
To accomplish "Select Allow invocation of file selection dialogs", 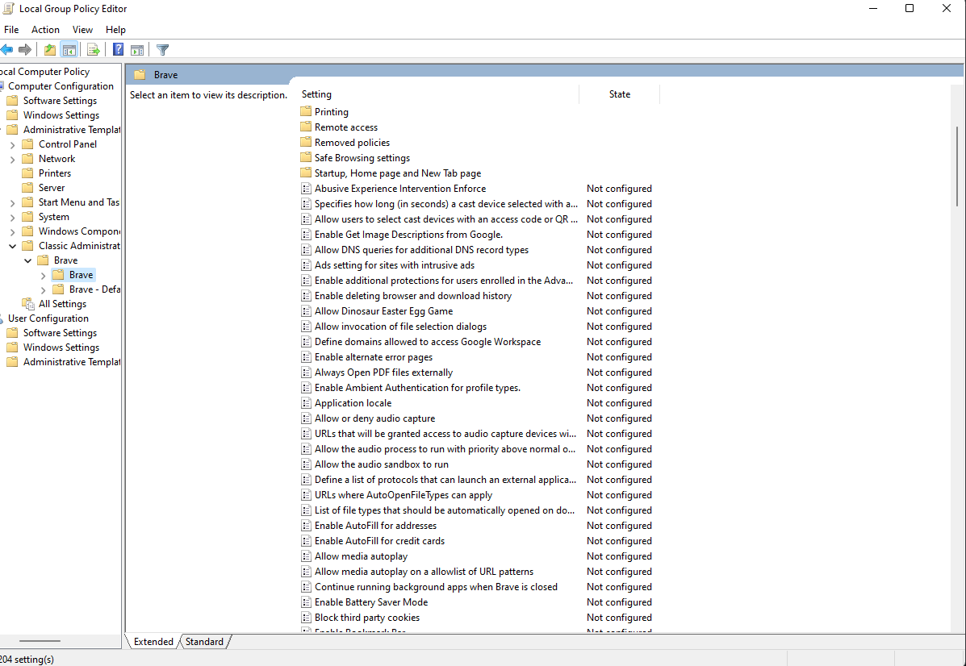I will pyautogui.click(x=400, y=327).
